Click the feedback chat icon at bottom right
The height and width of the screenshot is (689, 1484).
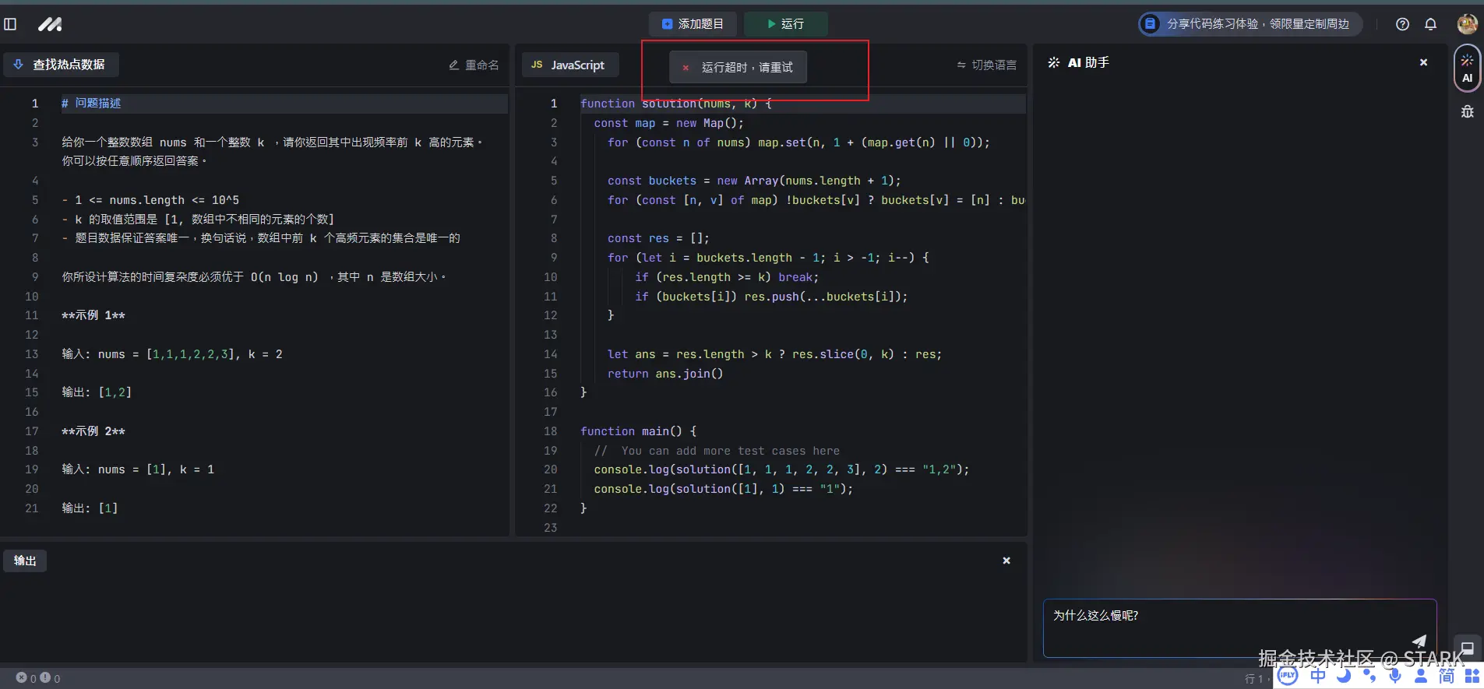point(1467,649)
